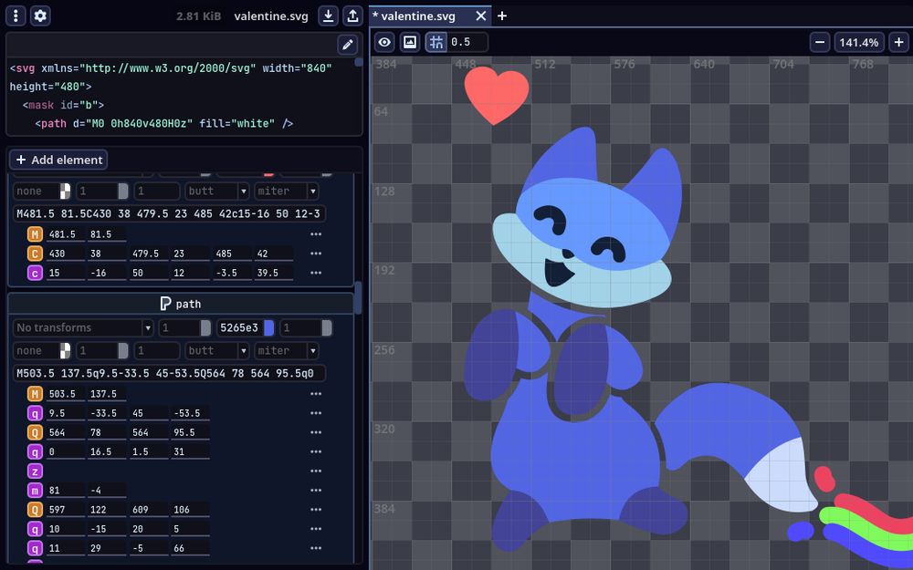The width and height of the screenshot is (913, 570).
Task: Click the 137.5 coordinate field
Action: point(107,394)
